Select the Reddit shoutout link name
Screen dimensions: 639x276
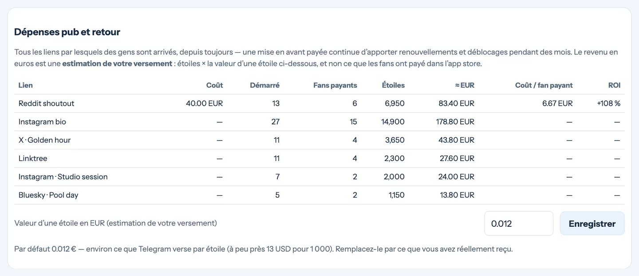(46, 103)
